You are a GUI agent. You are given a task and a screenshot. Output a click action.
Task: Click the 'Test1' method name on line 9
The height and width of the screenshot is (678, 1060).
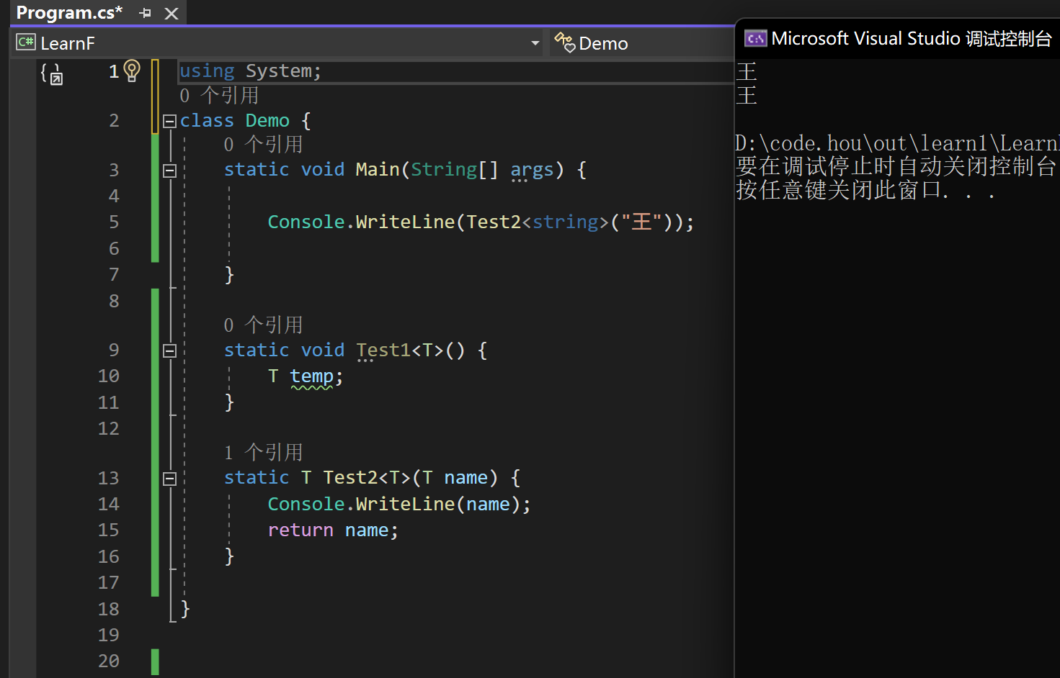383,350
